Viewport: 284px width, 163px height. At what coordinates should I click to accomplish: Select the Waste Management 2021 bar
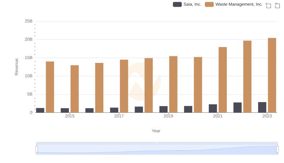tap(223, 80)
